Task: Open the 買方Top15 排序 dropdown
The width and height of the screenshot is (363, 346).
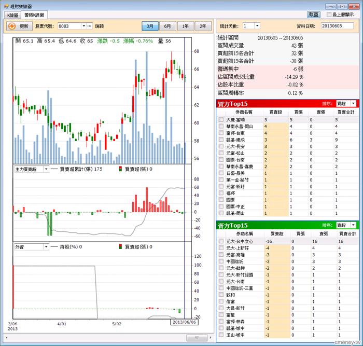Action: 353,104
